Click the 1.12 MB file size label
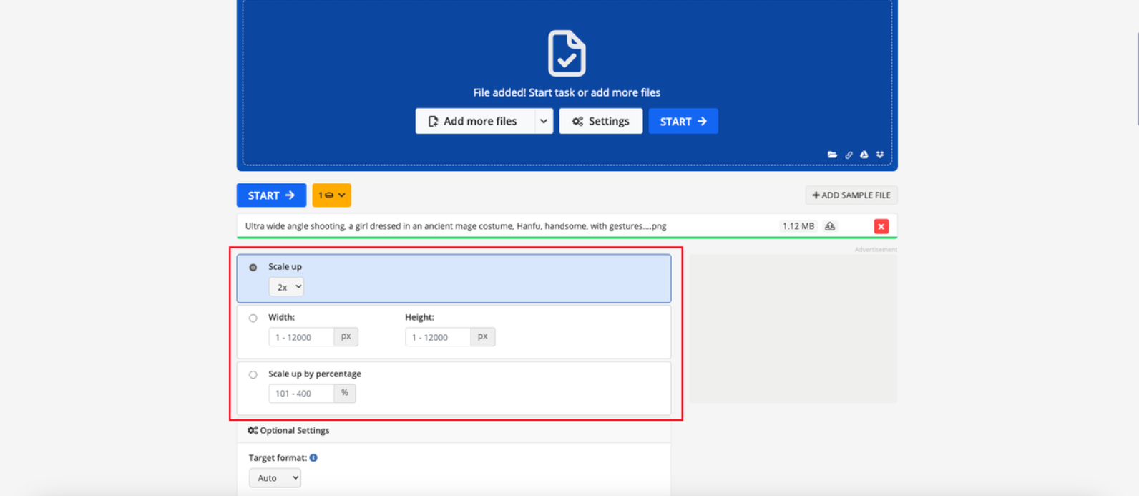The height and width of the screenshot is (496, 1139). pyautogui.click(x=798, y=226)
